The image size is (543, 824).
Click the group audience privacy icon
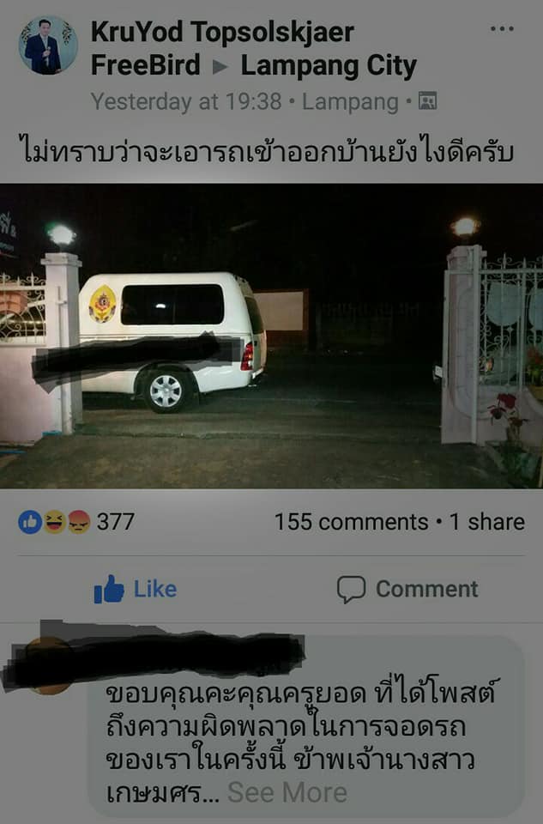point(427,101)
